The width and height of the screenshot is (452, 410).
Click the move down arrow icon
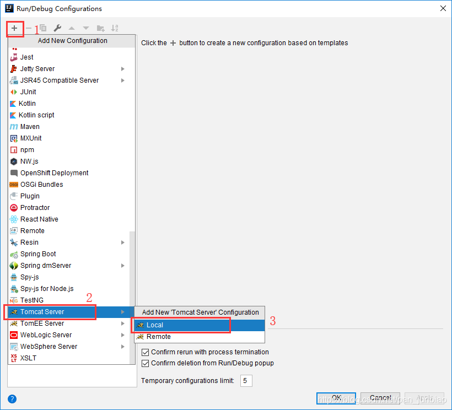[x=86, y=28]
